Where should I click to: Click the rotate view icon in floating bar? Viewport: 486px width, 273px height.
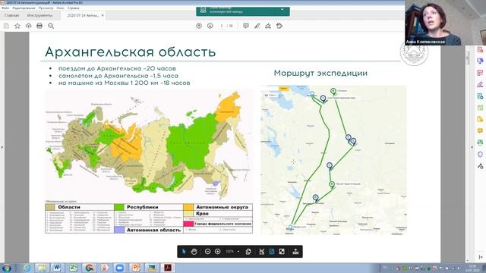coord(248,252)
